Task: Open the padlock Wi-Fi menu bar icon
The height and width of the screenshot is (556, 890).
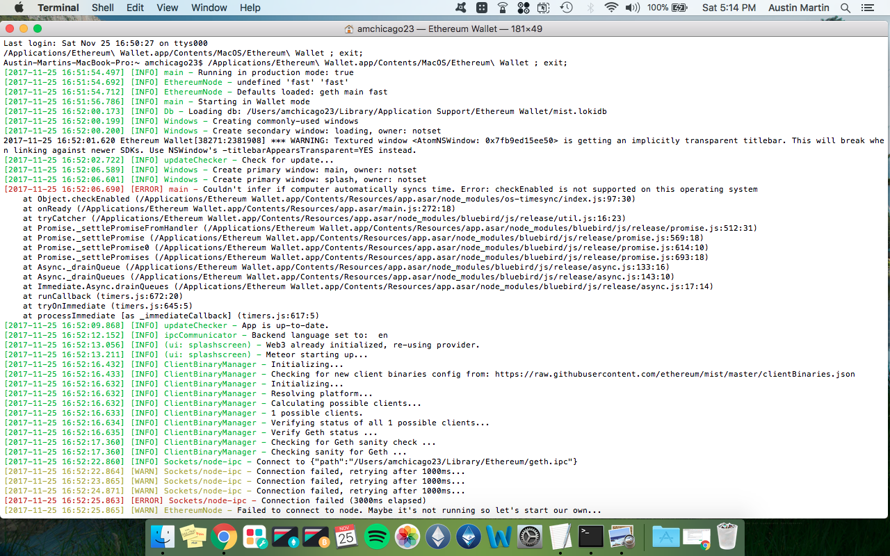Action: point(503,8)
